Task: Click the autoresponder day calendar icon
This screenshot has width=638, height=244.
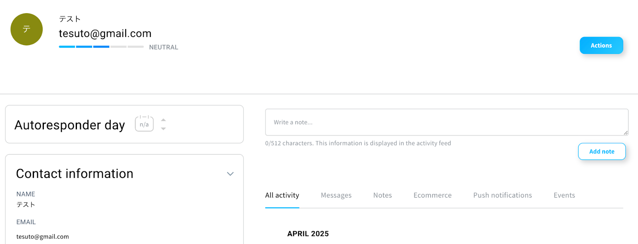Action: tap(144, 124)
